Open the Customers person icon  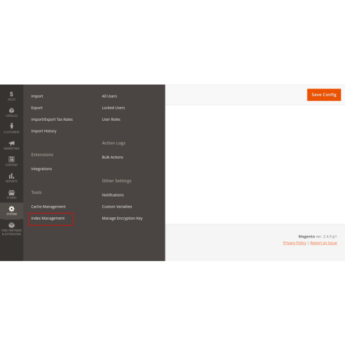click(x=11, y=127)
